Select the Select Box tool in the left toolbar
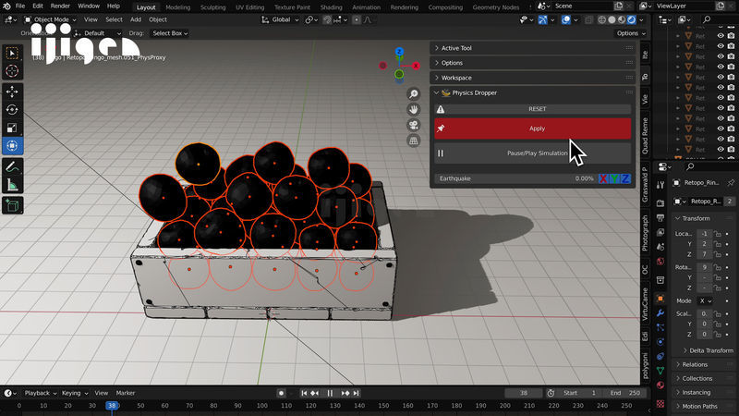This screenshot has width=739, height=416. [12, 53]
